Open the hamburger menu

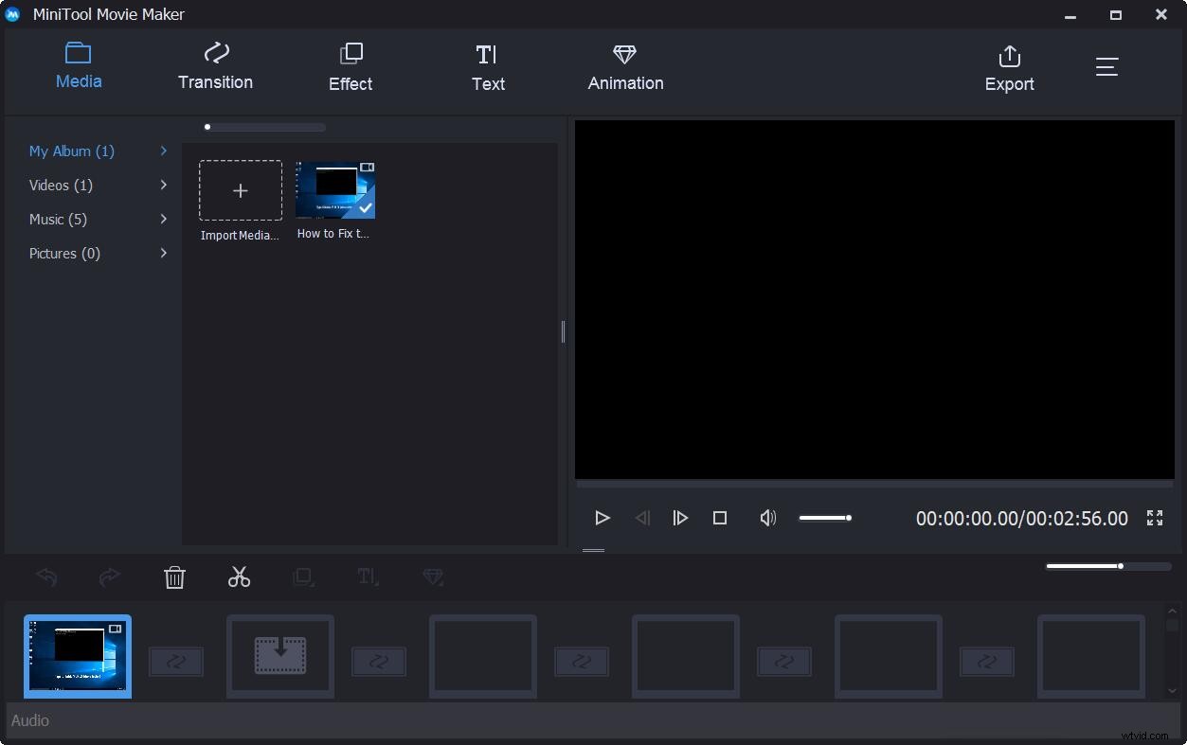coord(1106,66)
